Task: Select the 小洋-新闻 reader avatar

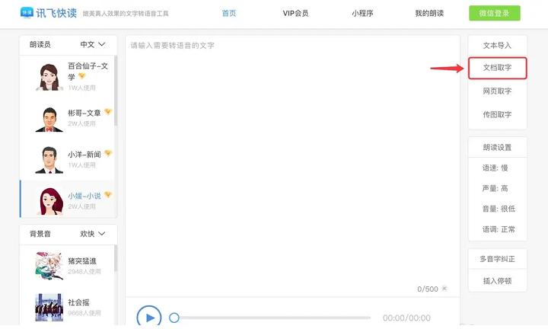Action: pyautogui.click(x=49, y=160)
